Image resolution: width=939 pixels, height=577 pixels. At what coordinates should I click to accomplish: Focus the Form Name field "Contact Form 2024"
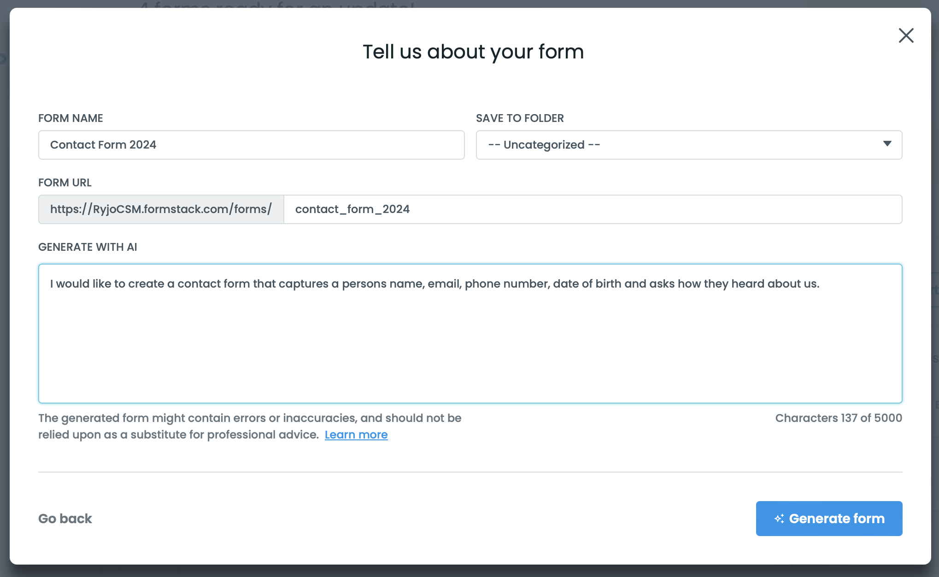point(251,145)
